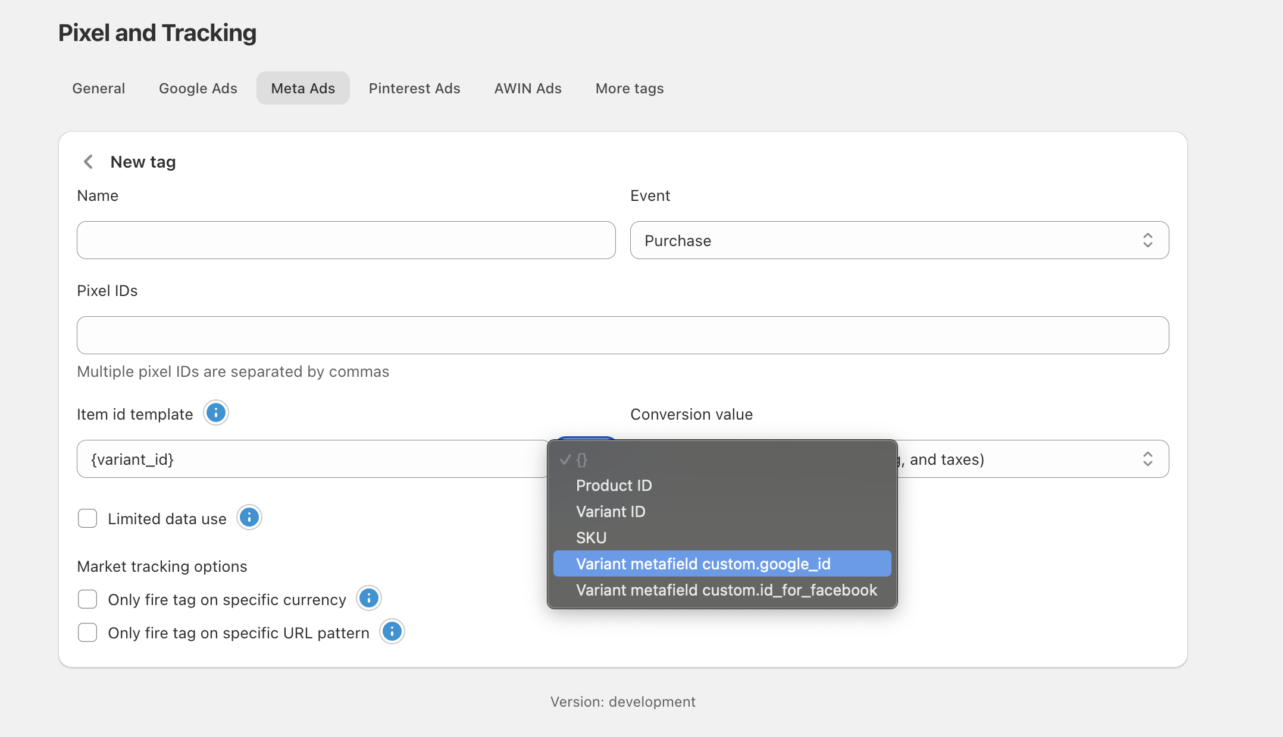Click the back arrow beside New tag
The width and height of the screenshot is (1283, 737).
pos(89,162)
